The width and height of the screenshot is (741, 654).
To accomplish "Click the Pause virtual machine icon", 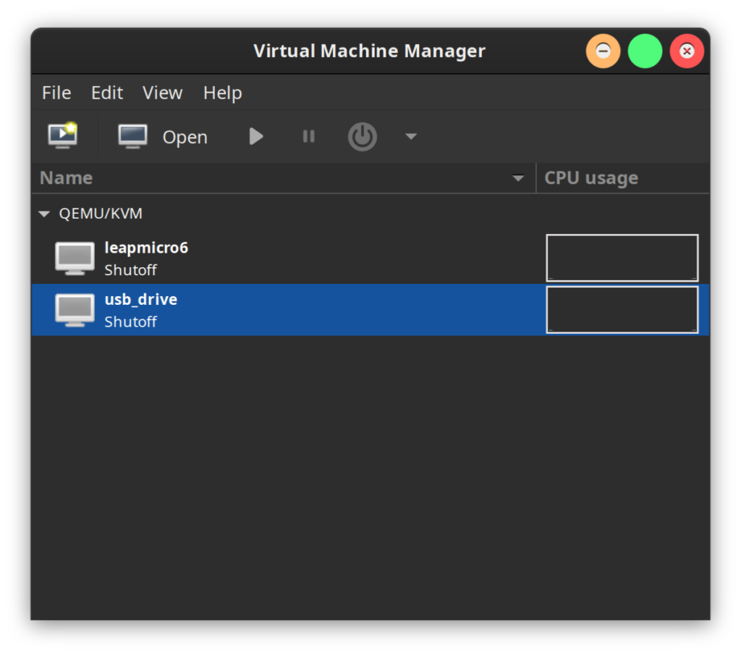I will pos(309,136).
